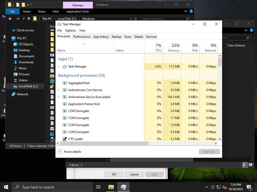Image resolution: width=257 pixels, height=192 pixels.
Task: Open the address bar history dropdown
Action: pyautogui.click(x=131, y=19)
